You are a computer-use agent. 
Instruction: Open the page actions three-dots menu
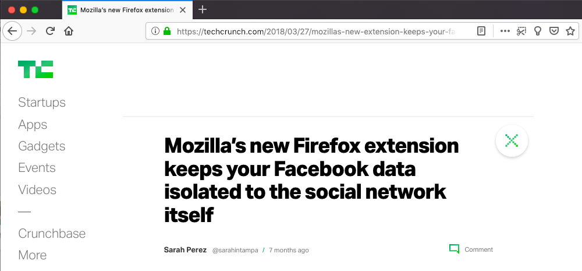tap(505, 31)
